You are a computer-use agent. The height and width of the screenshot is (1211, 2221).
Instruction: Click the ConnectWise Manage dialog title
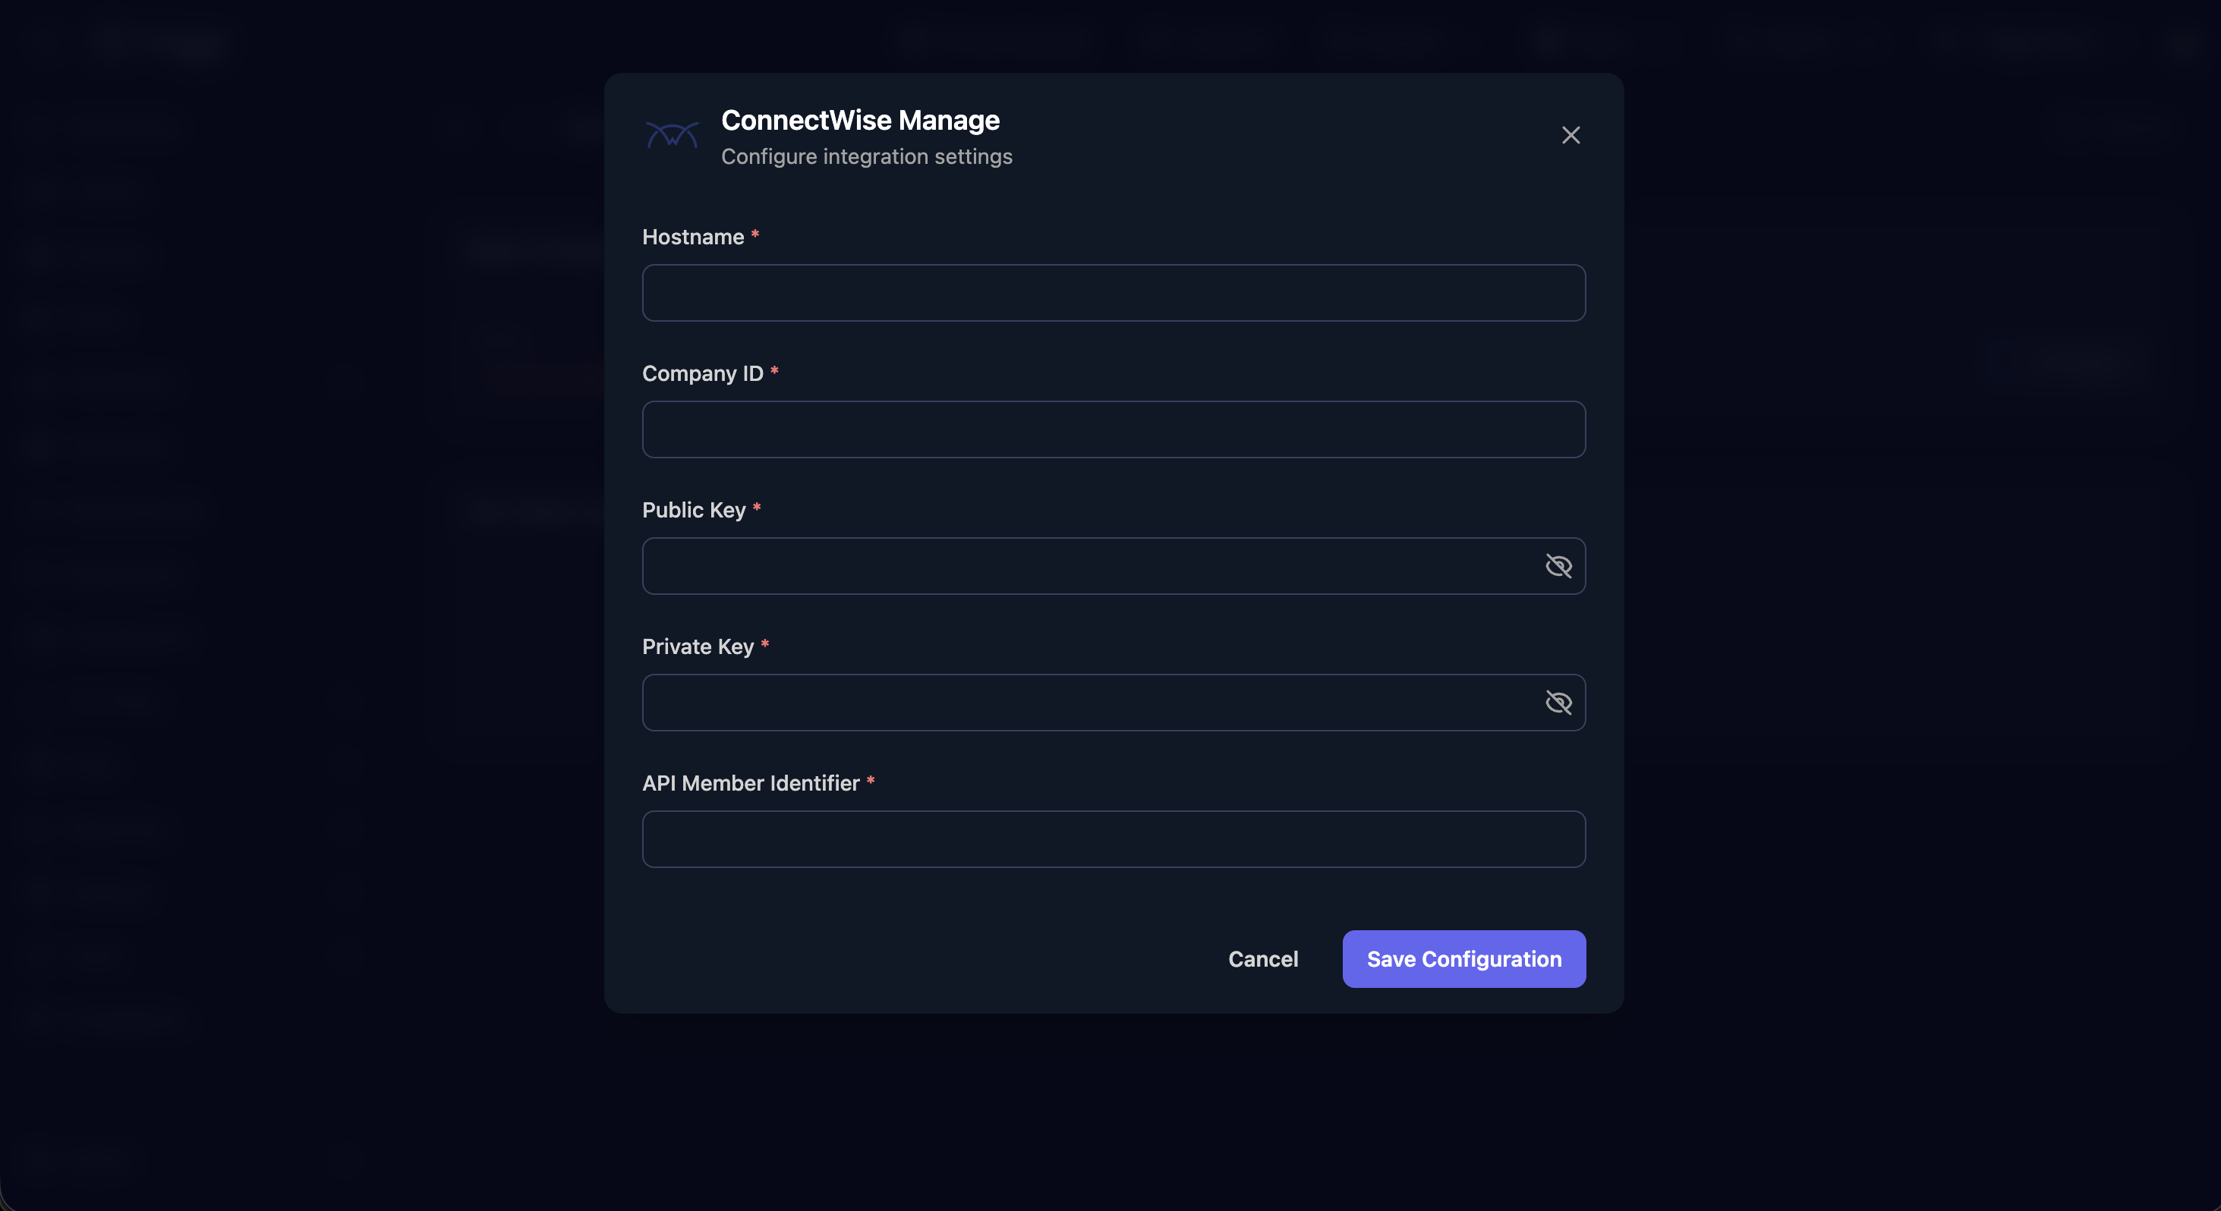click(x=861, y=120)
